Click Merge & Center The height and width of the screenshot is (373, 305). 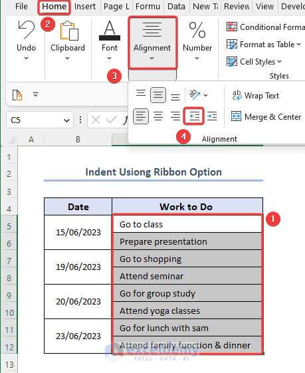[266, 117]
